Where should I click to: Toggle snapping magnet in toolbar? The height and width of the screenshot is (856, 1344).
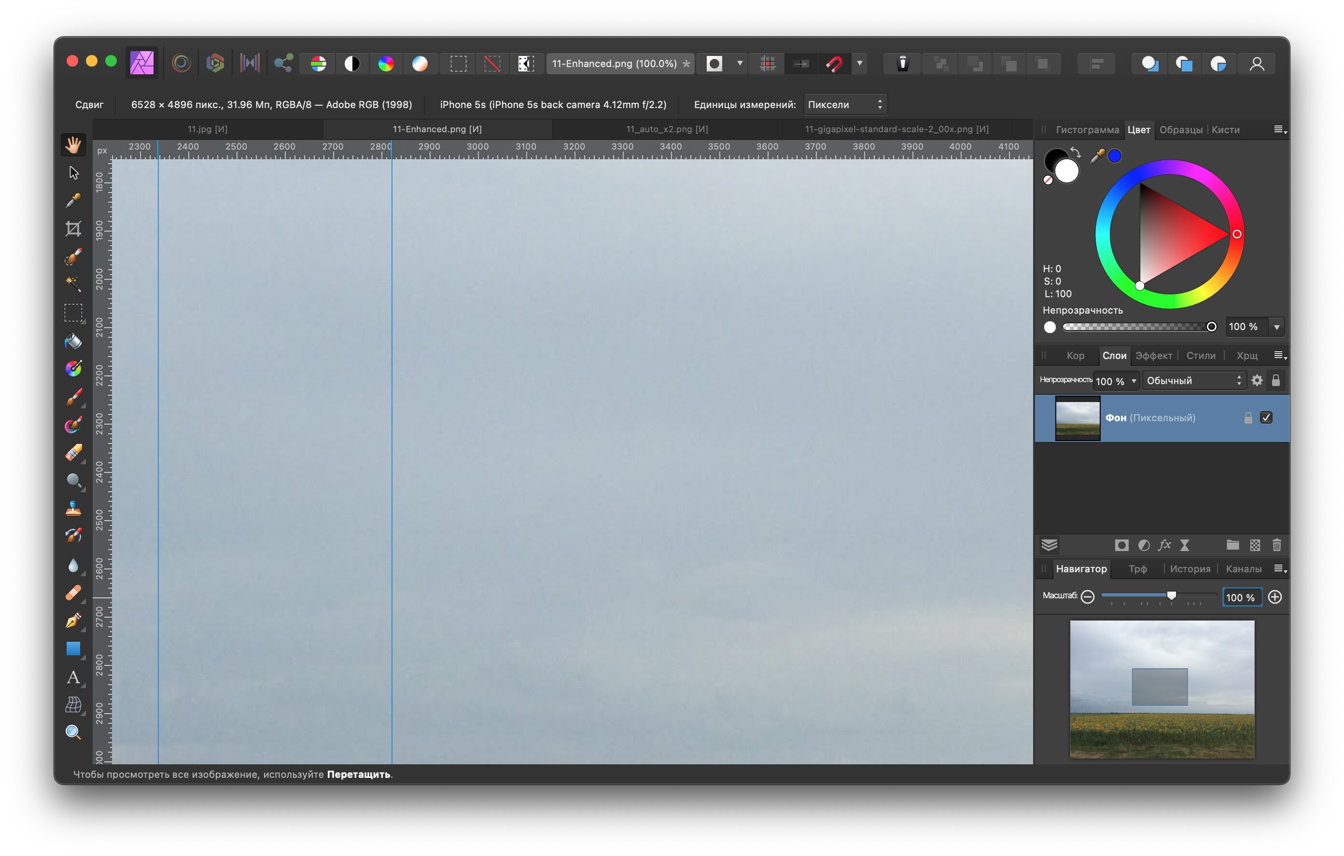click(x=834, y=64)
